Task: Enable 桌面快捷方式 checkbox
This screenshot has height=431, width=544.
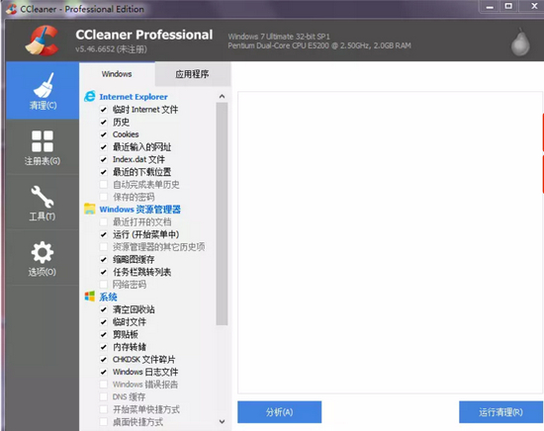Action: [104, 422]
